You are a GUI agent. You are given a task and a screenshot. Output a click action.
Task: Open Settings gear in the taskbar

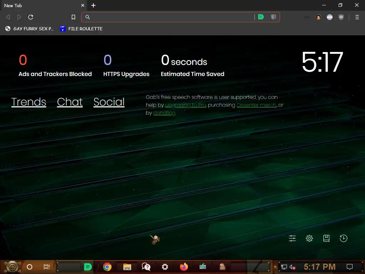[x=165, y=267]
